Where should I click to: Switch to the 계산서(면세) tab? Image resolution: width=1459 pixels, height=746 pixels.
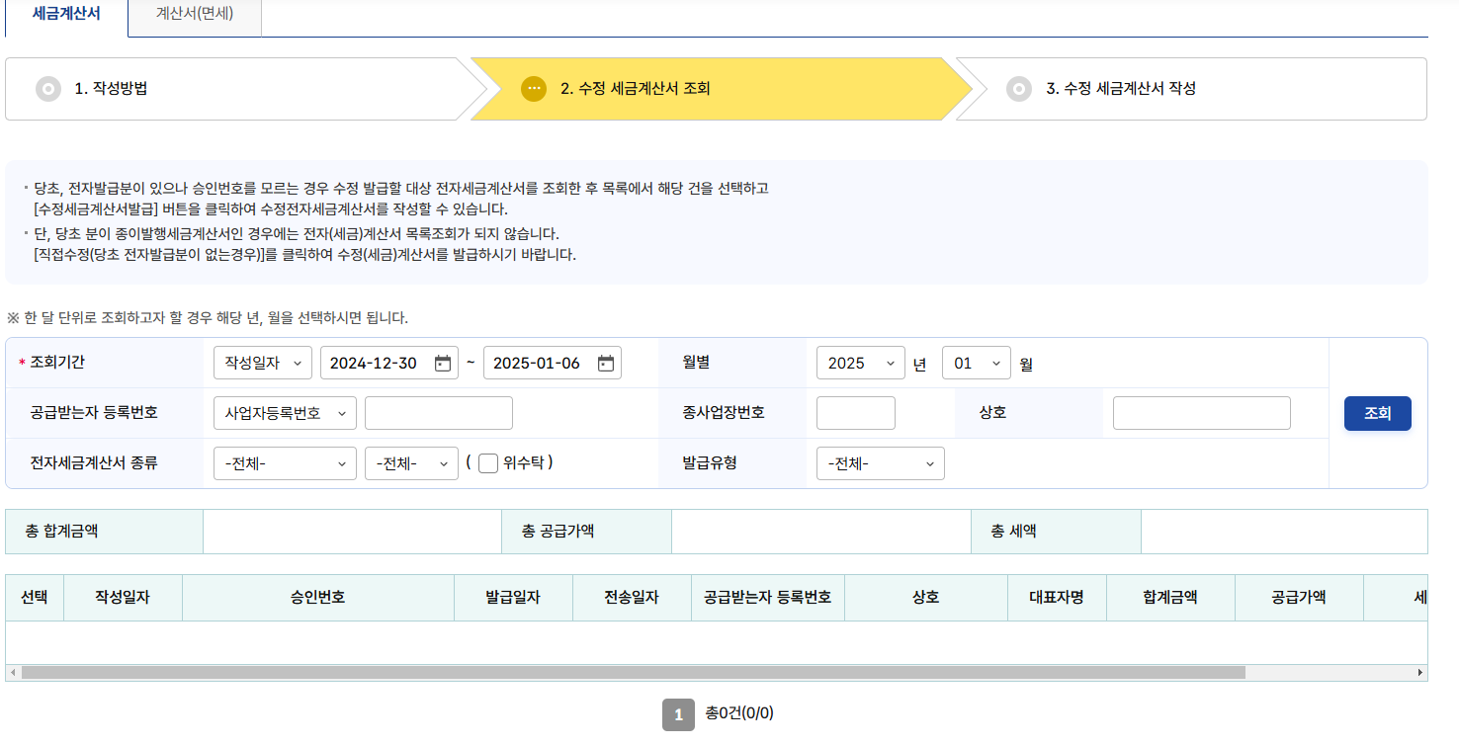194,12
